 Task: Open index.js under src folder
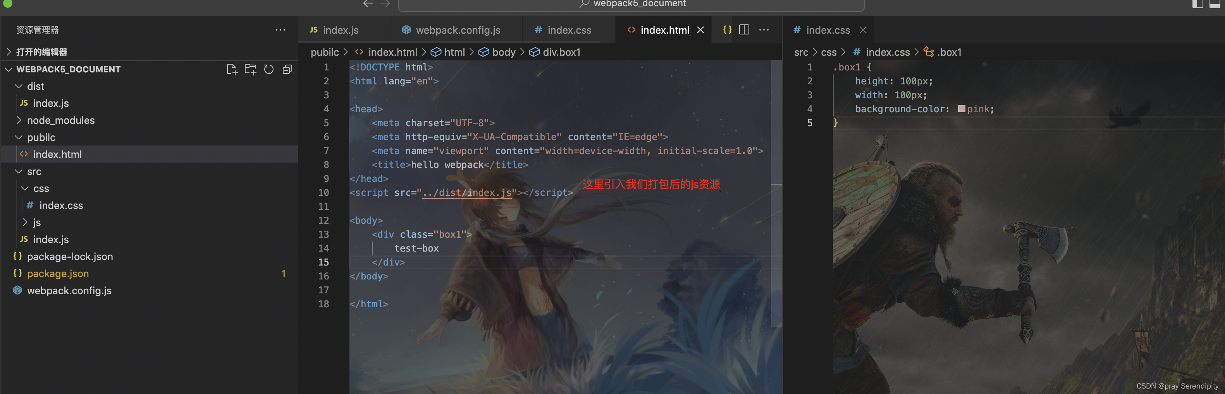click(149, 240)
